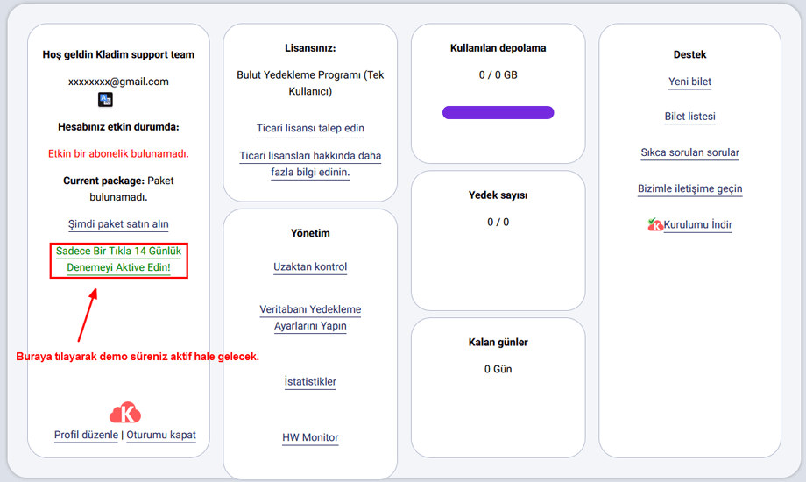Open Uzaktan kontrol

310,266
